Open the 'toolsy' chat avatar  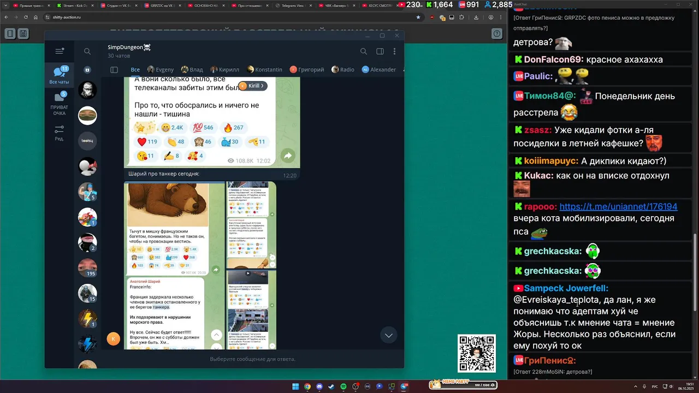point(87,141)
